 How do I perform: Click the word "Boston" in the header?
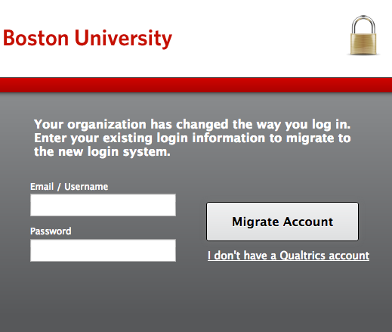[x=35, y=38]
